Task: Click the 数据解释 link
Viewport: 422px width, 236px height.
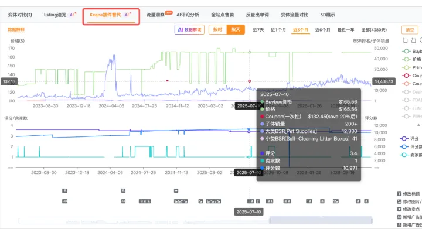Action: pos(16,29)
